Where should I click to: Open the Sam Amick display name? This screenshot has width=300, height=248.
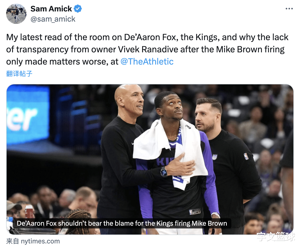(51, 9)
